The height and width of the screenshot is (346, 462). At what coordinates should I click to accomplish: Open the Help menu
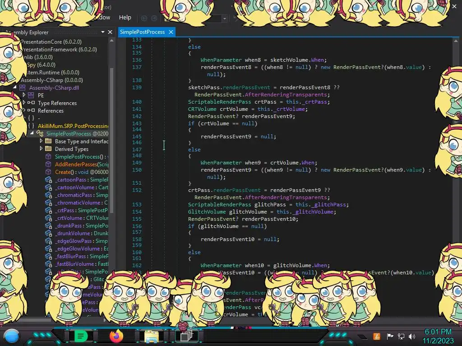click(x=125, y=18)
